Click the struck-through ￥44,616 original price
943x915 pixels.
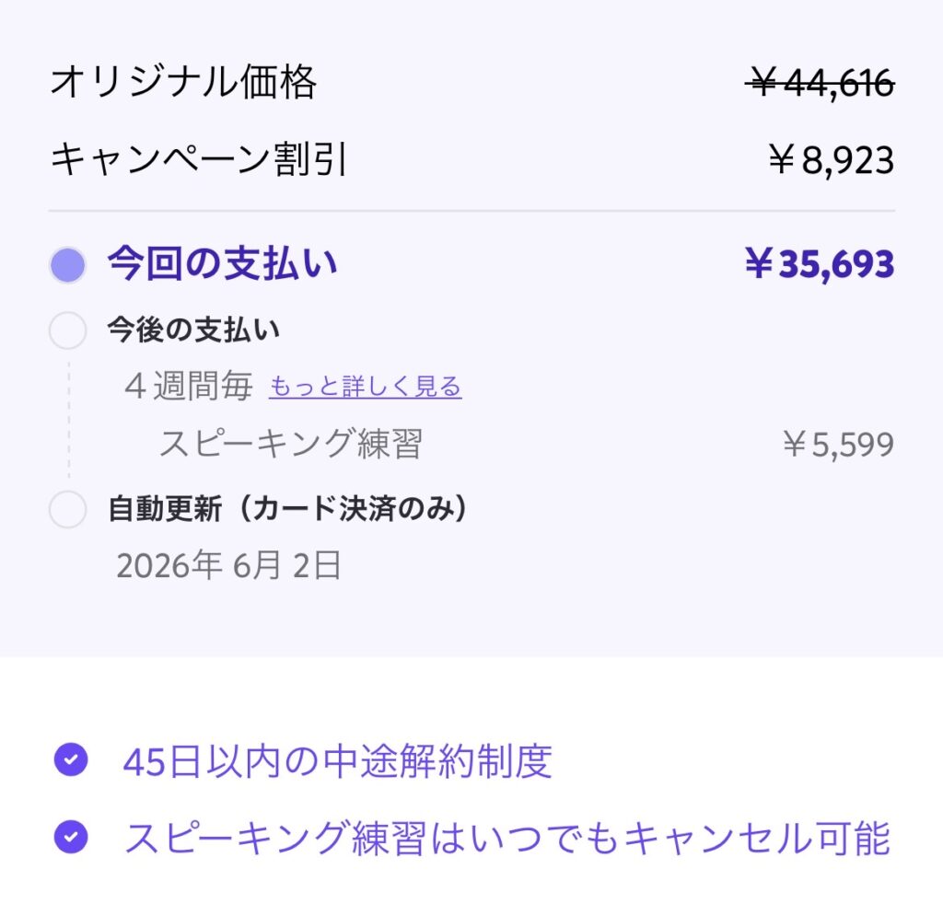(820, 84)
